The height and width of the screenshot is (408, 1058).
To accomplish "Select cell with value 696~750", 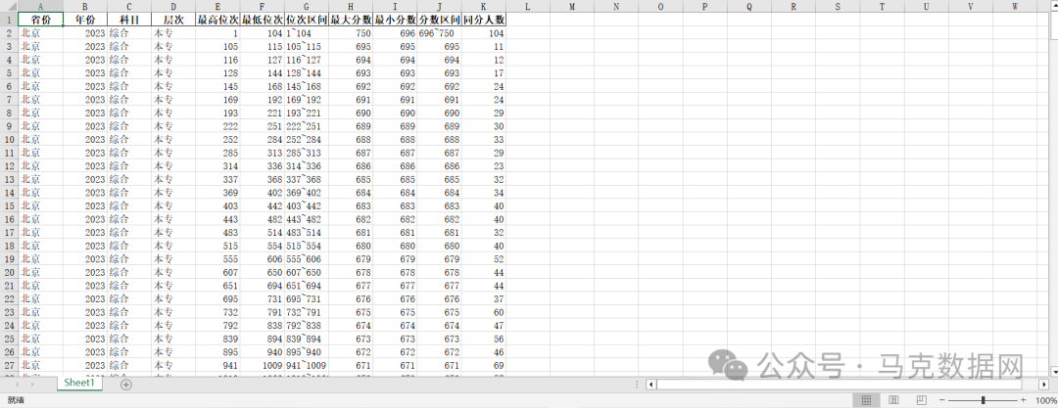I will (439, 33).
